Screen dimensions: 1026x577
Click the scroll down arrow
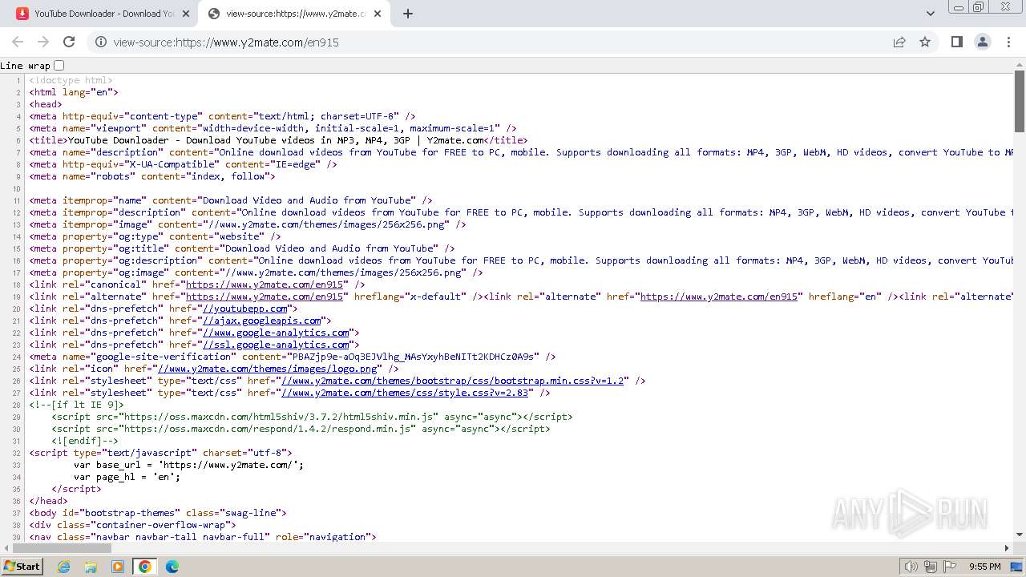[1020, 535]
